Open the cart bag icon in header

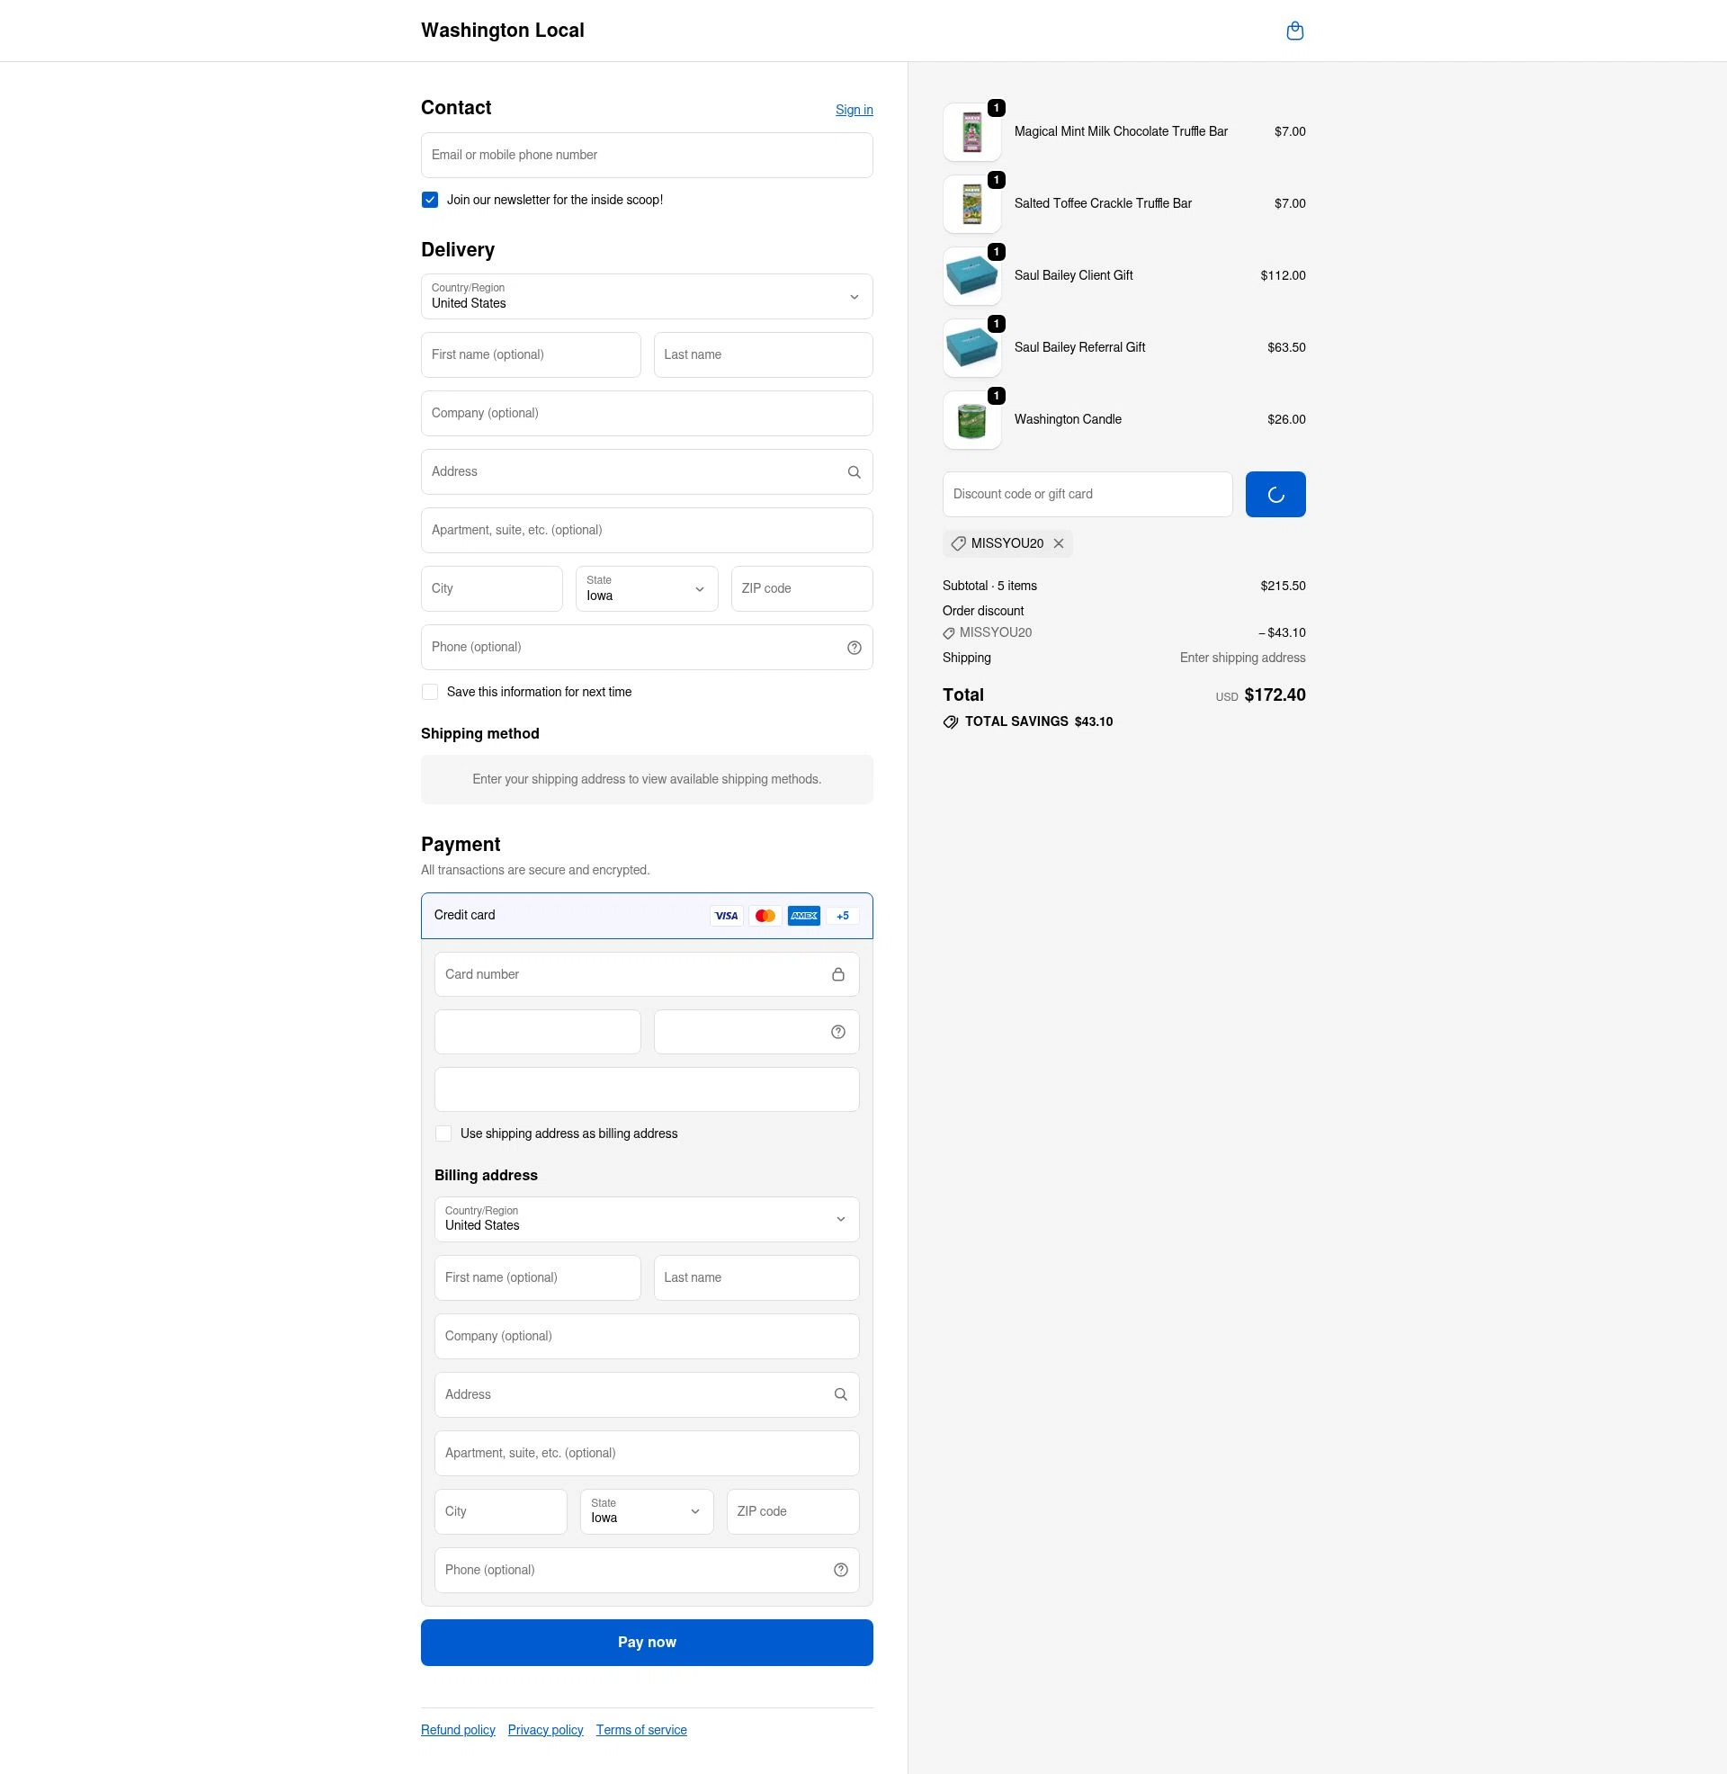tap(1294, 30)
